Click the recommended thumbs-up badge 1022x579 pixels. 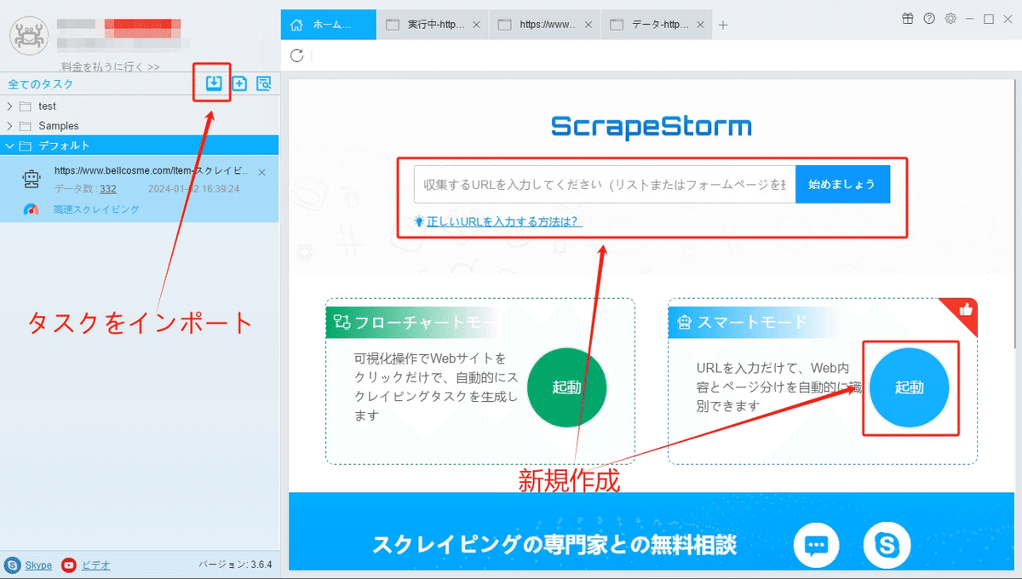(964, 311)
